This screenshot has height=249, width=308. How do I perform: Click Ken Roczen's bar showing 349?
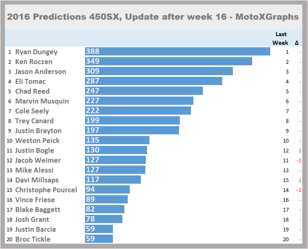coord(168,62)
